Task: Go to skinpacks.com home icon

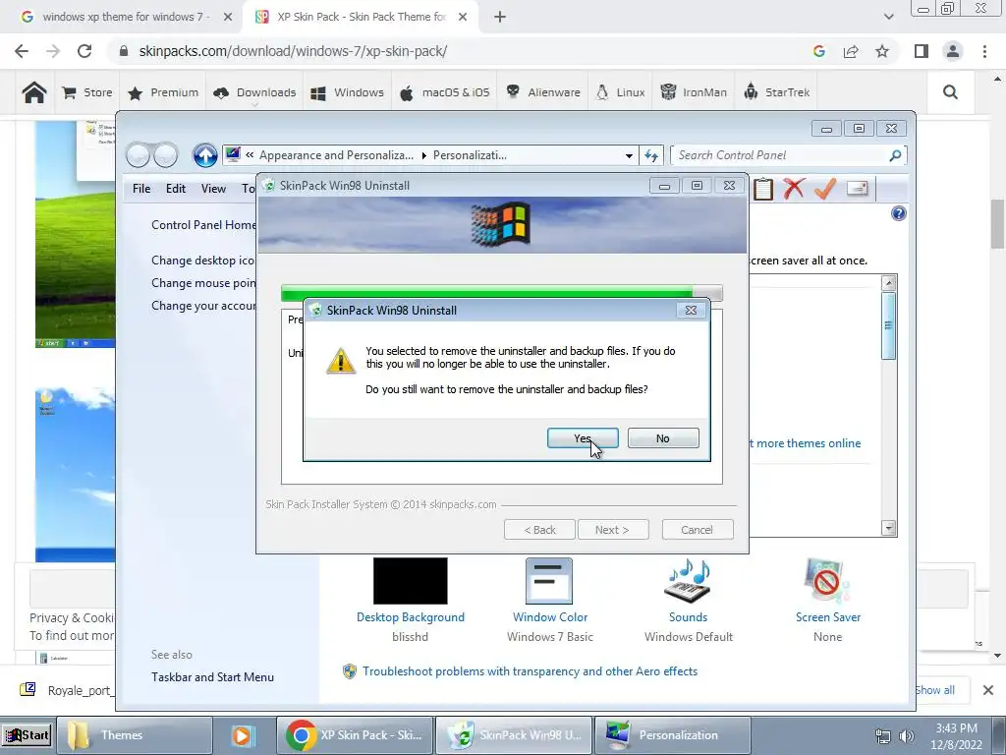Action: [x=34, y=92]
